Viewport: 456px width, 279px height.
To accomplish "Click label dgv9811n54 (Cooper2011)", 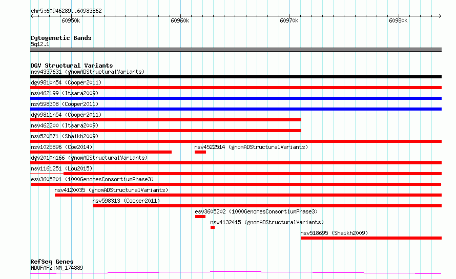I will [x=66, y=115].
